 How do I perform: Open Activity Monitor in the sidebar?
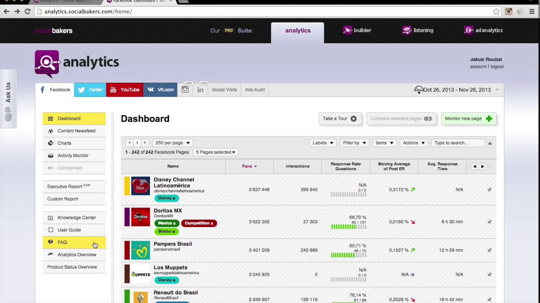[x=74, y=156]
